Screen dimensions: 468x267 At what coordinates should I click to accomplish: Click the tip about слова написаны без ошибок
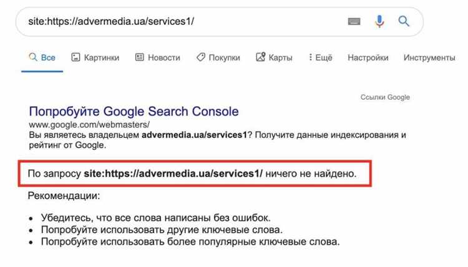156,218
